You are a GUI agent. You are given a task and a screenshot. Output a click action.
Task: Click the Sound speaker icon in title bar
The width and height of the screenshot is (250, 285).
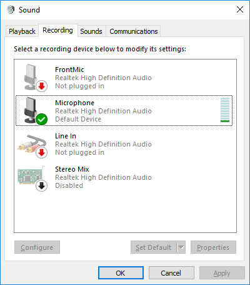11,9
